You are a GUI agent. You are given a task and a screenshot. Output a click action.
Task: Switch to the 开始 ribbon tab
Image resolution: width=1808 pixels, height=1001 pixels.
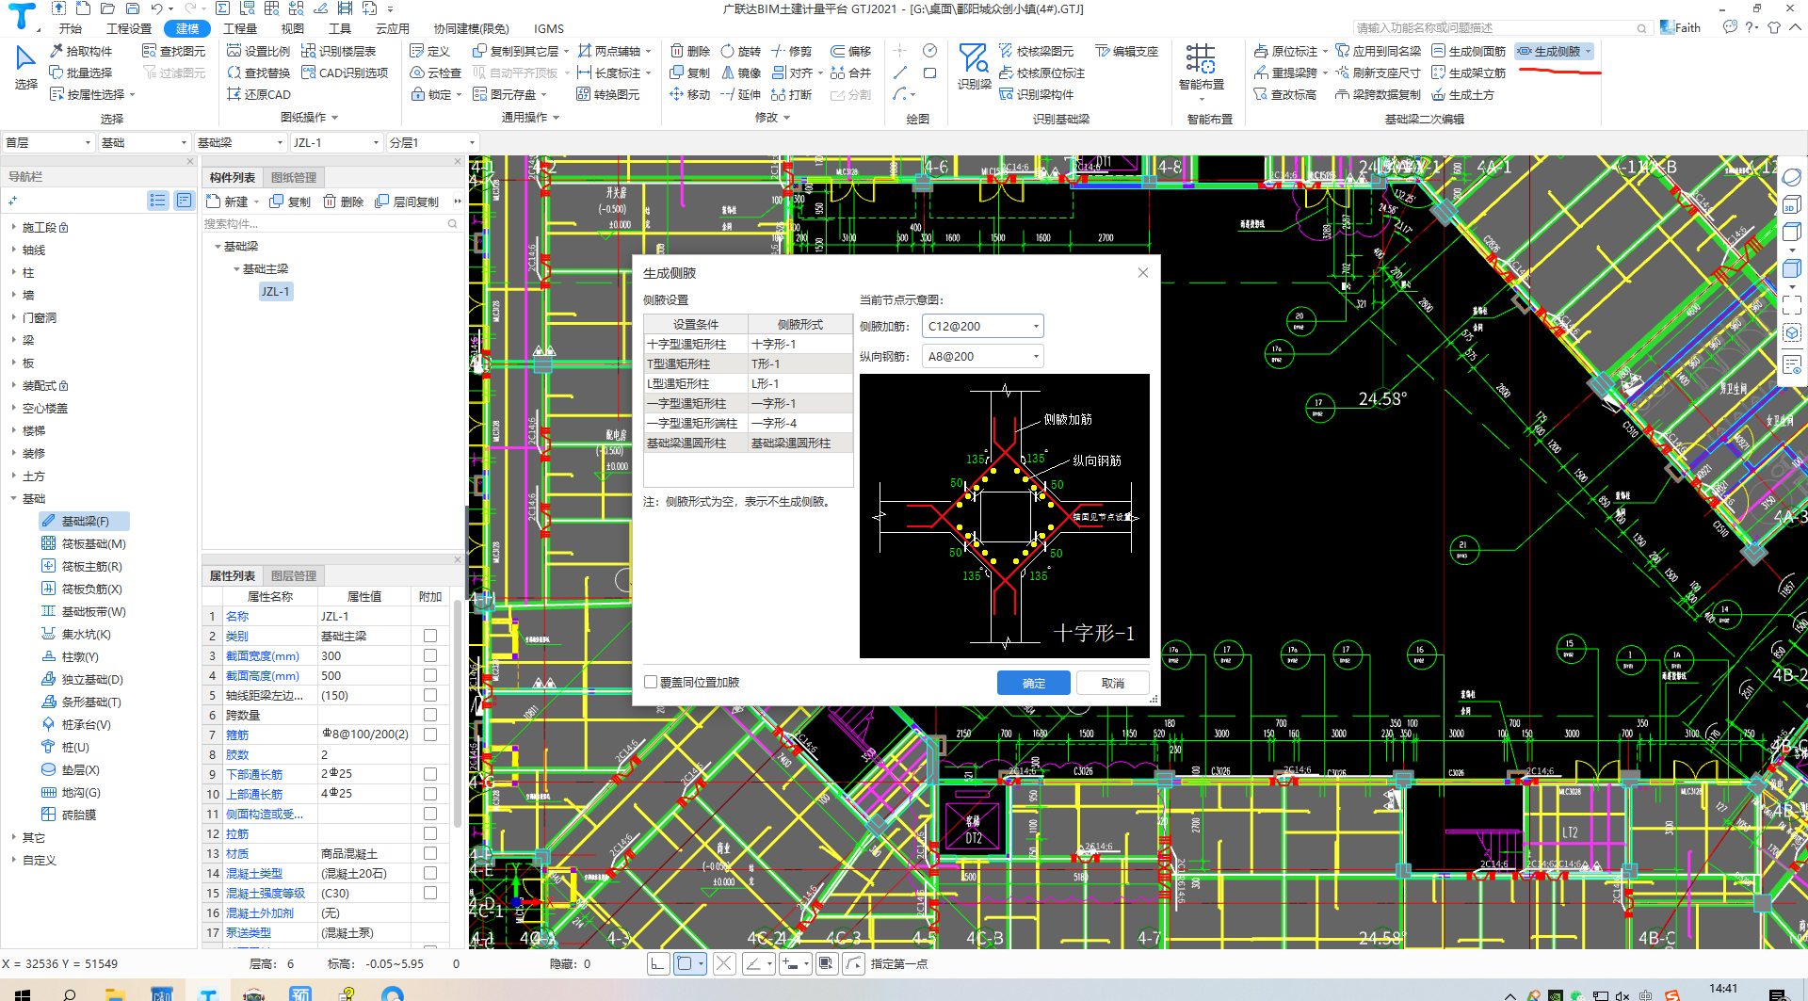pos(71,28)
